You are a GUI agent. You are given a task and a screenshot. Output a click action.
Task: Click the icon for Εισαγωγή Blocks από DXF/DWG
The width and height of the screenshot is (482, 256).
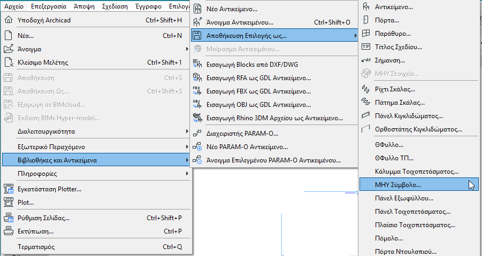pyautogui.click(x=197, y=65)
